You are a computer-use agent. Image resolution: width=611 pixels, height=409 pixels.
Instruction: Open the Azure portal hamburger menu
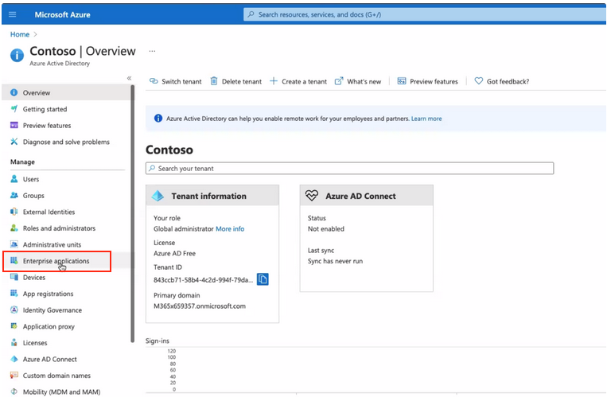pos(13,14)
